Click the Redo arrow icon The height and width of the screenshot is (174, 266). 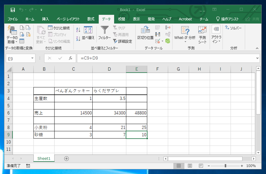[x=31, y=10]
